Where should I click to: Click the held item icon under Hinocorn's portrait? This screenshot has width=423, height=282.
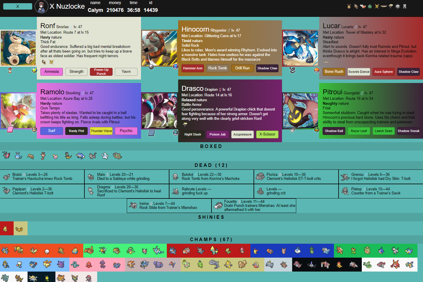pos(151,67)
